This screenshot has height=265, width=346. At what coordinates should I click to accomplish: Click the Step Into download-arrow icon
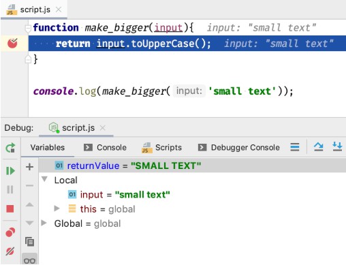[337, 146]
